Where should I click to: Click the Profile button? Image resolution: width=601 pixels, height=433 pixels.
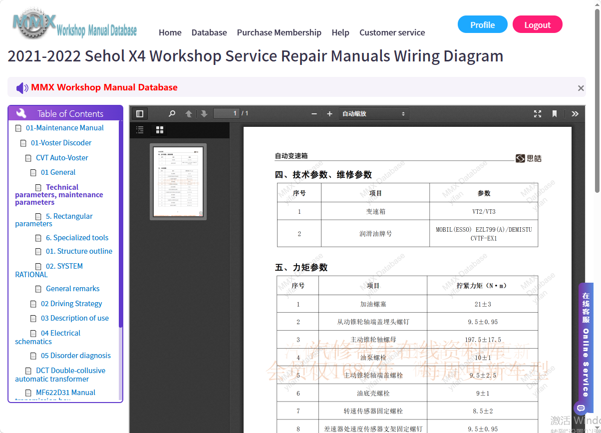point(483,24)
